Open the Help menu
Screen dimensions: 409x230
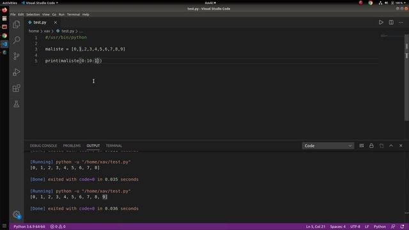pyautogui.click(x=86, y=15)
